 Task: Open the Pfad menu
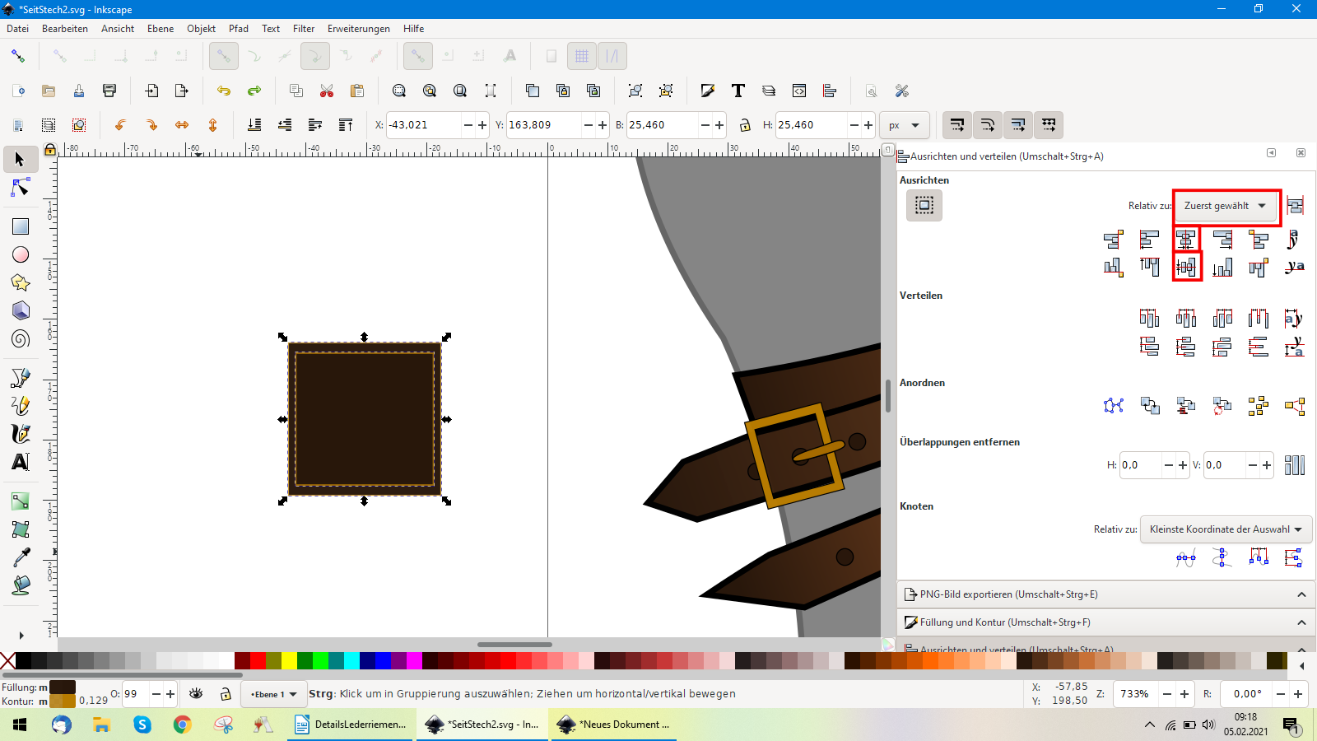click(239, 29)
